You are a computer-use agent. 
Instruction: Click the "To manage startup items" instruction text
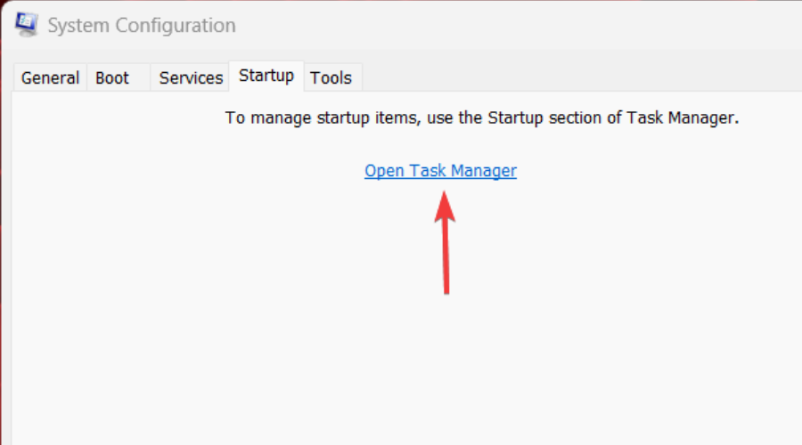click(321, 117)
